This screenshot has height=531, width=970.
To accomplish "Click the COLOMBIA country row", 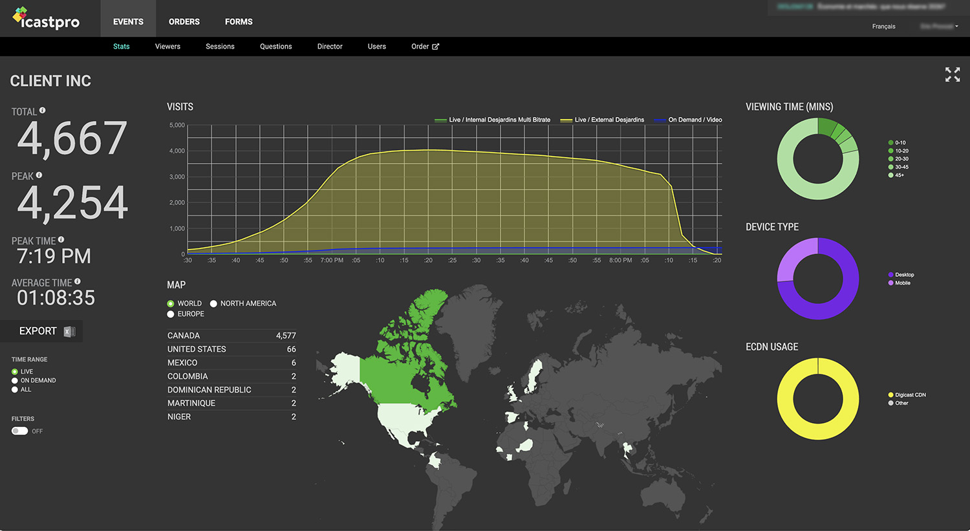I will (232, 376).
